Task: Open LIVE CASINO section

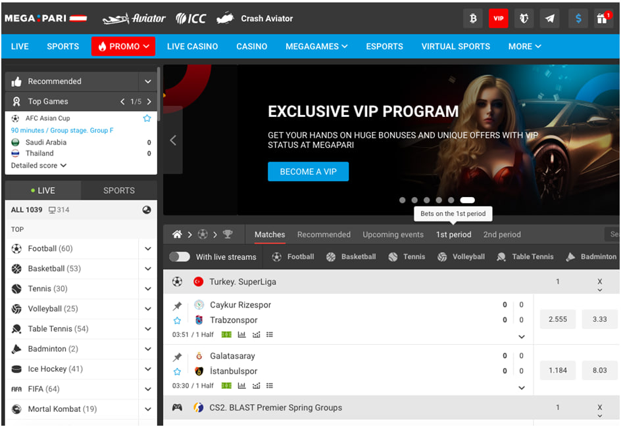Action: click(x=193, y=46)
